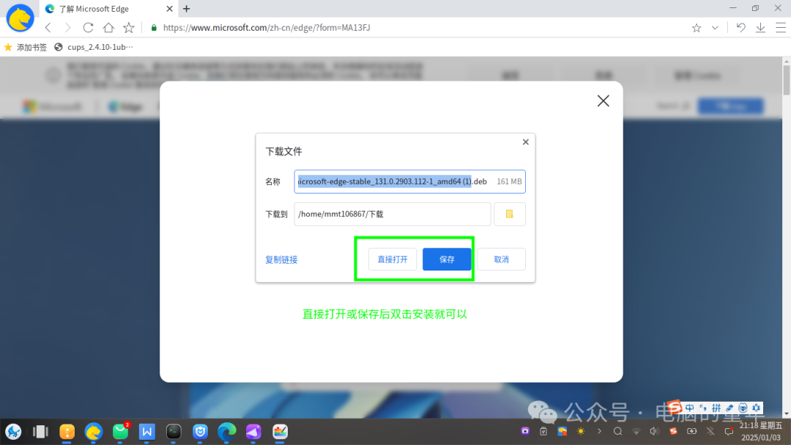Open the folder picker beside download path

point(510,213)
